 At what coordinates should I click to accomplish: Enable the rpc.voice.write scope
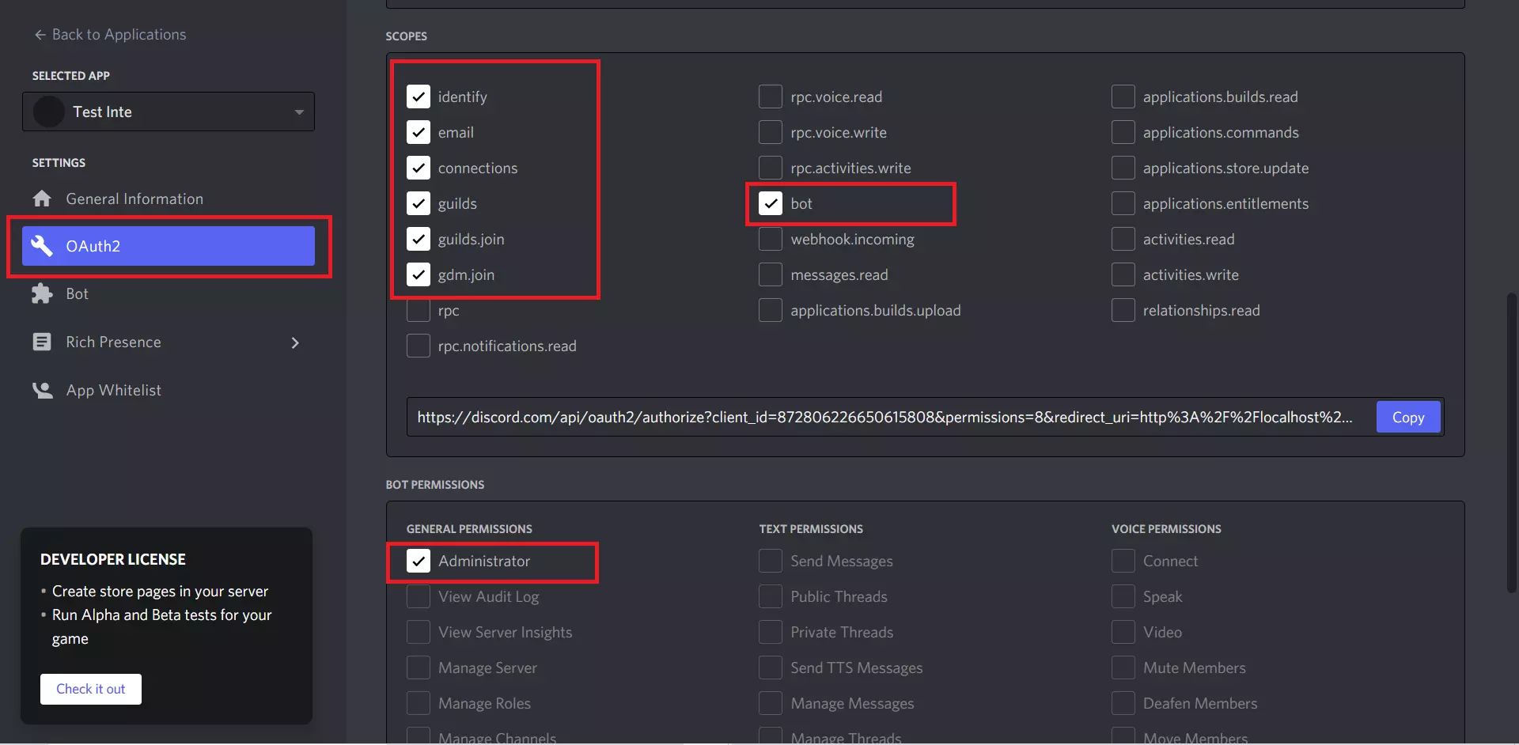click(x=771, y=132)
